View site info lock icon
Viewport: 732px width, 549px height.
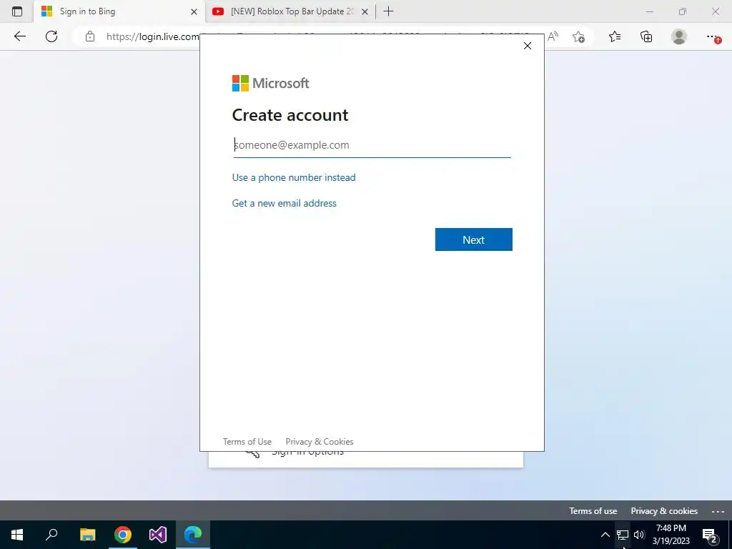90,36
